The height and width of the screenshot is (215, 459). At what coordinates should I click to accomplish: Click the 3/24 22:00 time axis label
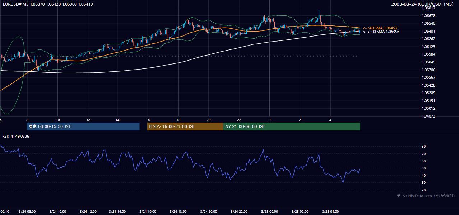[239, 211]
